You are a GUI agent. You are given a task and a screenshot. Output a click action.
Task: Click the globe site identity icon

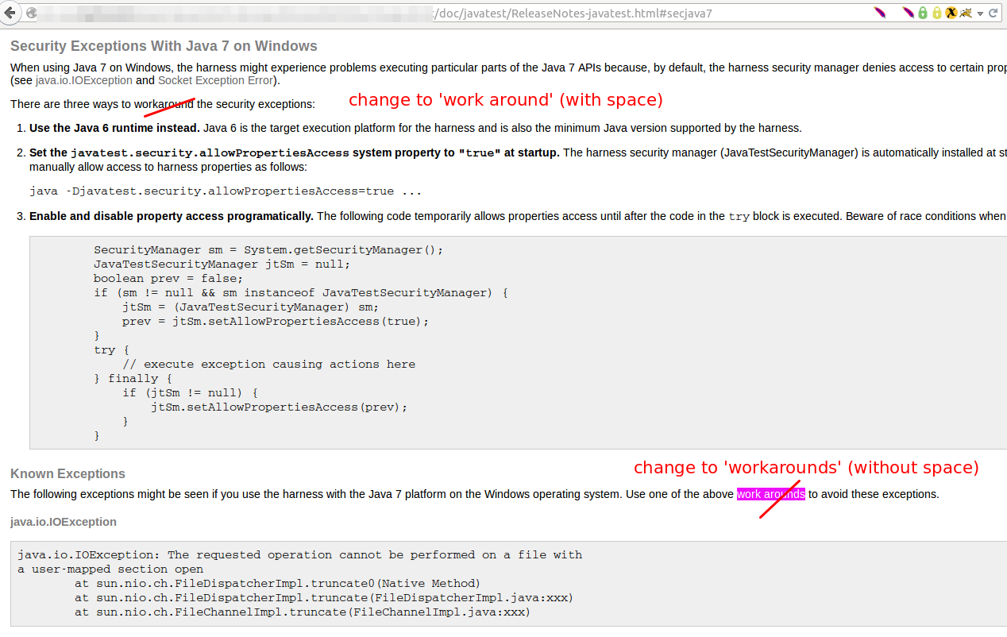31,14
